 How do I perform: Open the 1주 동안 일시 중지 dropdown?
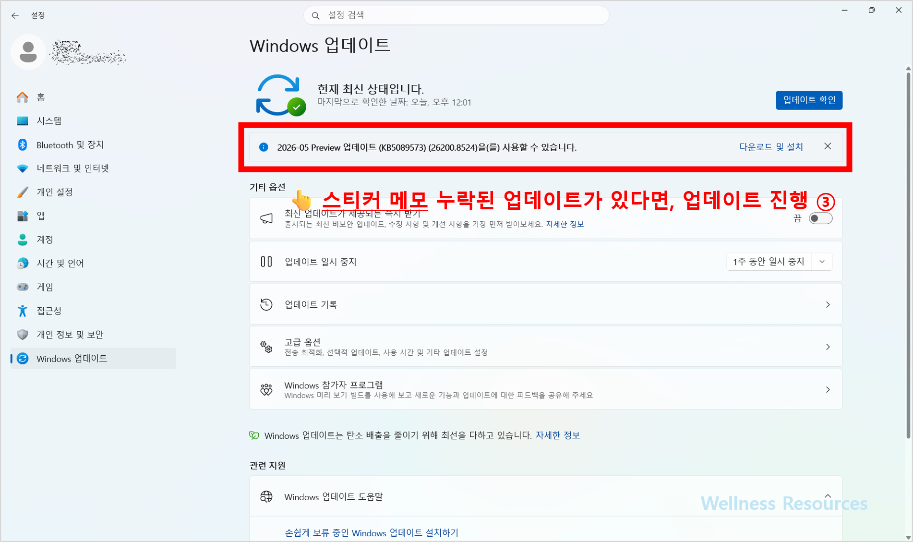pos(779,262)
